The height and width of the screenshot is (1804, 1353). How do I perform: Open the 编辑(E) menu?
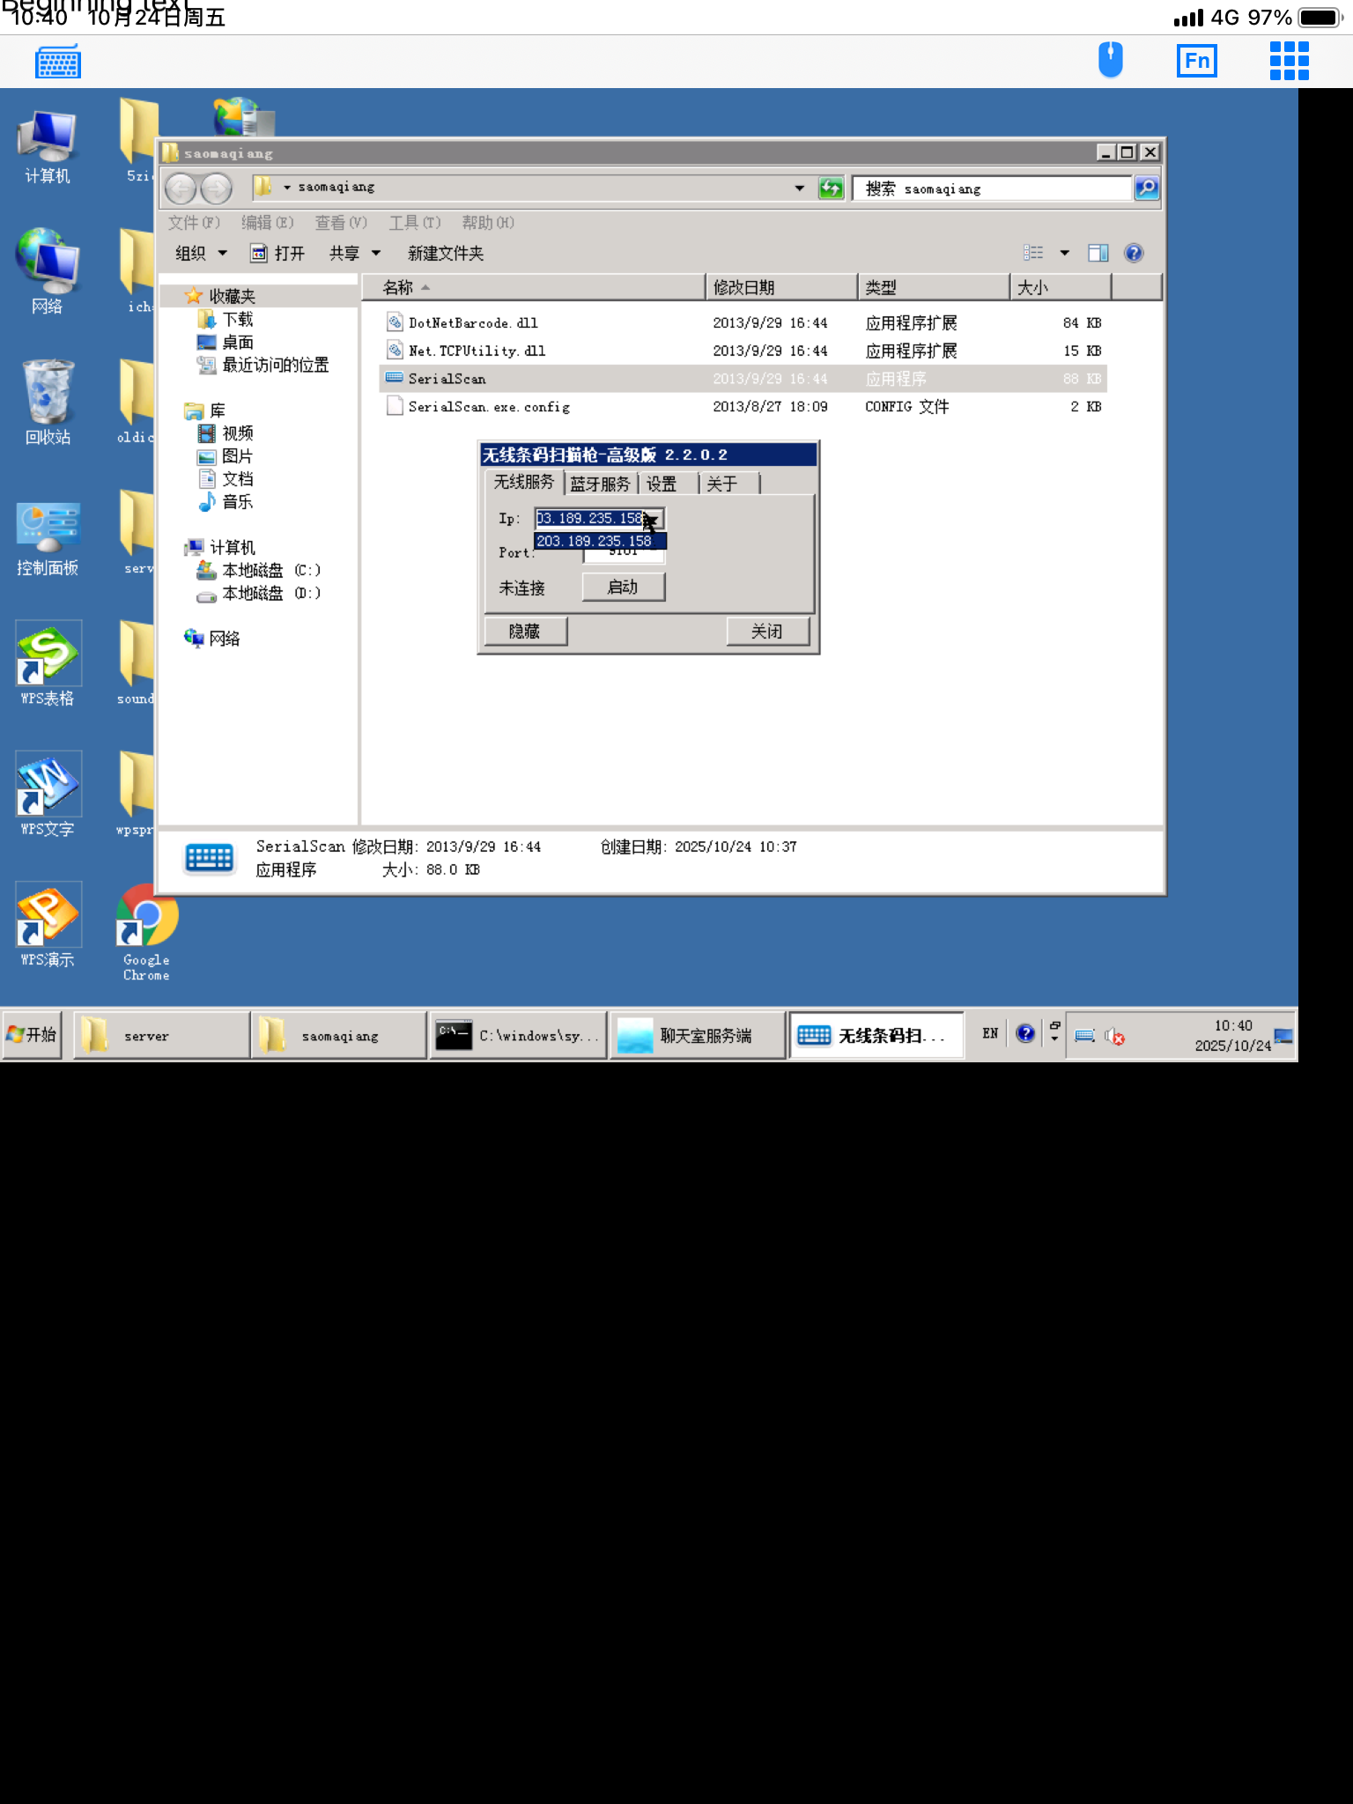[268, 223]
